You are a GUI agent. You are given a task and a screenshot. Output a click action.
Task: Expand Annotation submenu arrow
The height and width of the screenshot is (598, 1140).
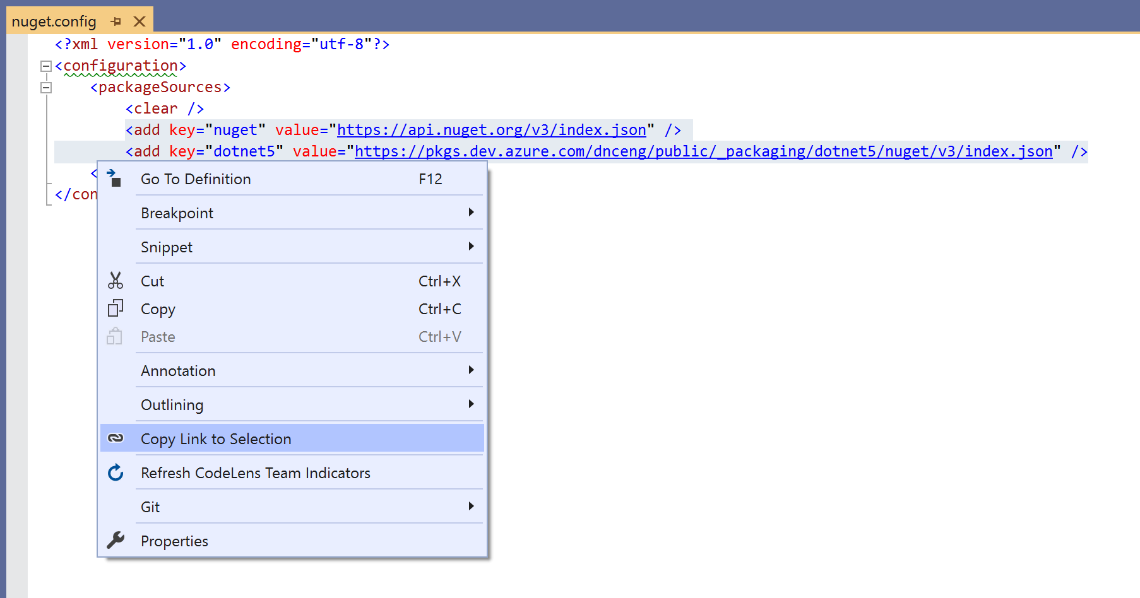471,370
